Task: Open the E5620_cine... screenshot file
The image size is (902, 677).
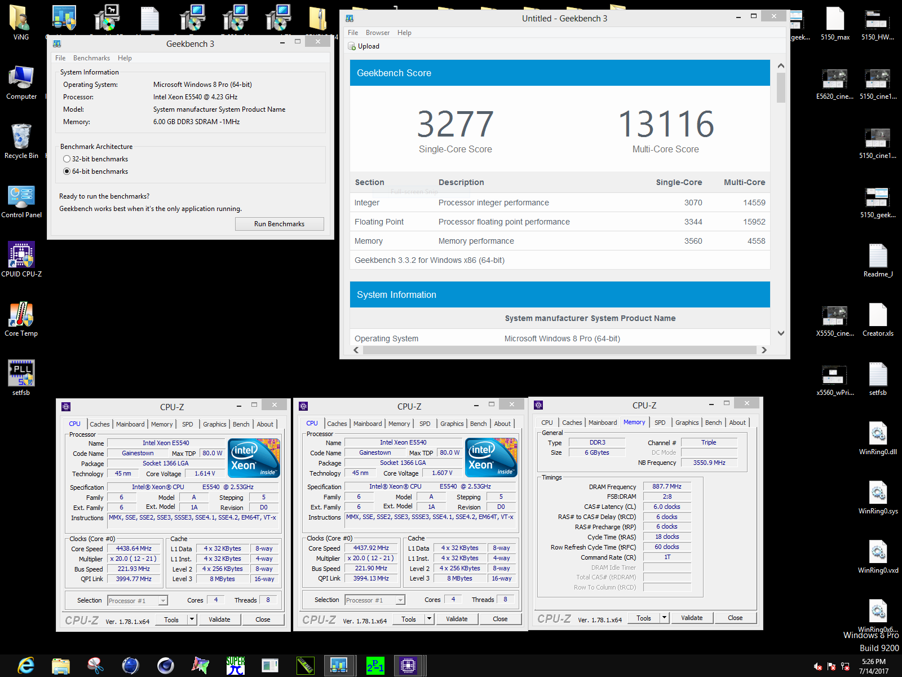Action: click(x=835, y=83)
